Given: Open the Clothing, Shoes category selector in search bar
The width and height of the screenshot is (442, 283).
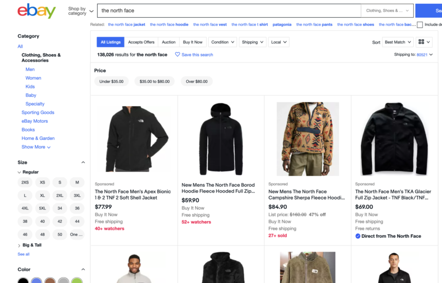Looking at the screenshot, I should (x=387, y=11).
